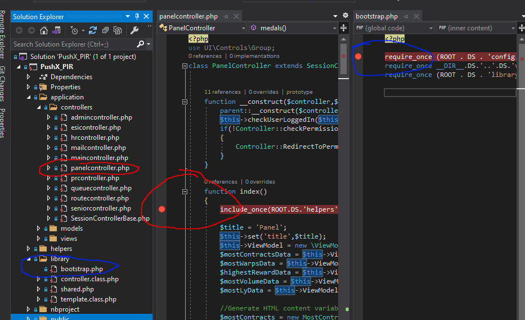Click the Home icon in Solution Explorer
The width and height of the screenshot is (525, 320).
click(44, 30)
